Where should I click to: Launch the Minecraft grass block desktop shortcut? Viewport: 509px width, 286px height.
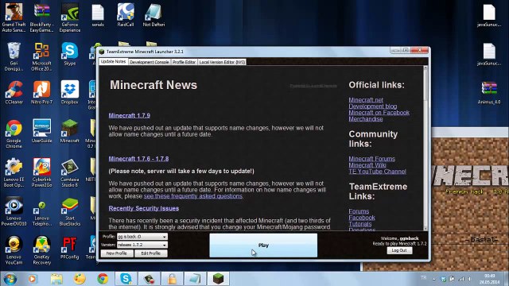coord(70,131)
